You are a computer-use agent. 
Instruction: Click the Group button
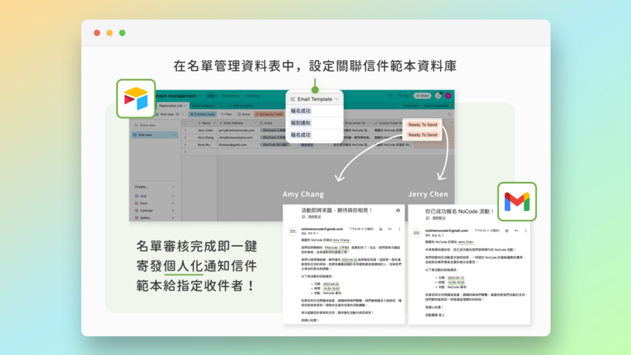click(244, 114)
